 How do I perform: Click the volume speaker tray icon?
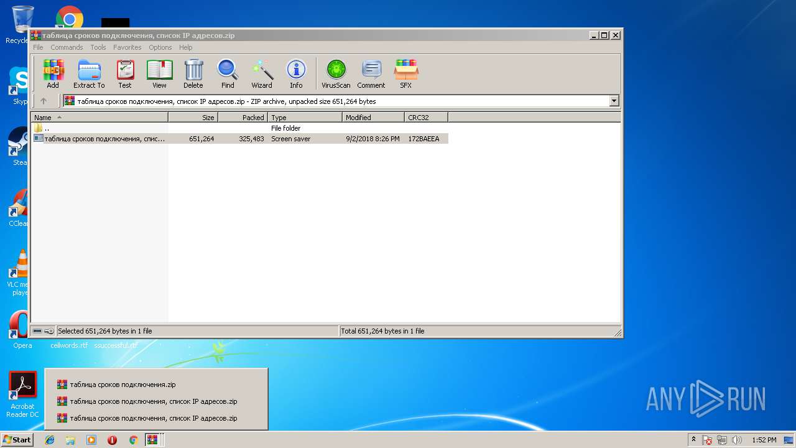tap(738, 440)
